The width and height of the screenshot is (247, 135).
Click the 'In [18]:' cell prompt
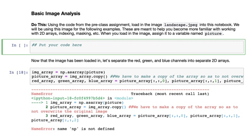[19, 72]
